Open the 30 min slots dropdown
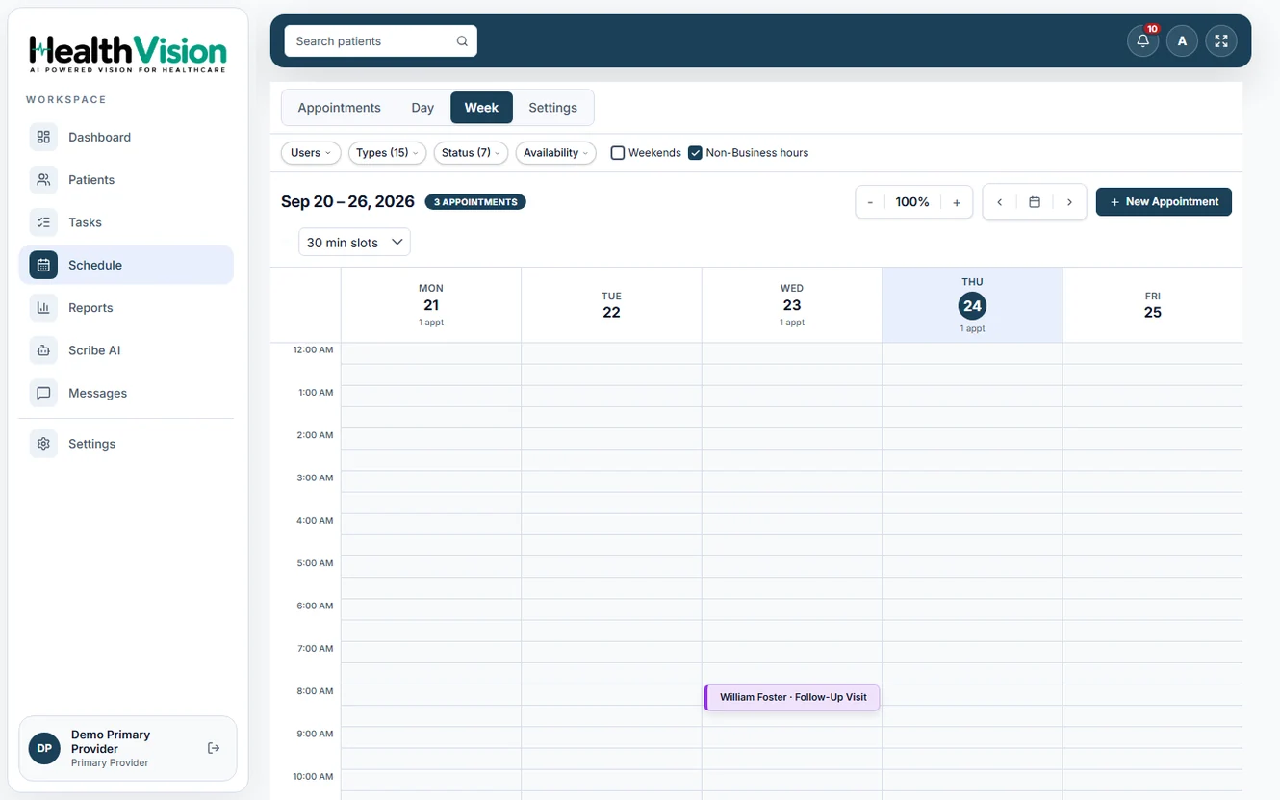Image resolution: width=1280 pixels, height=800 pixels. tap(354, 243)
